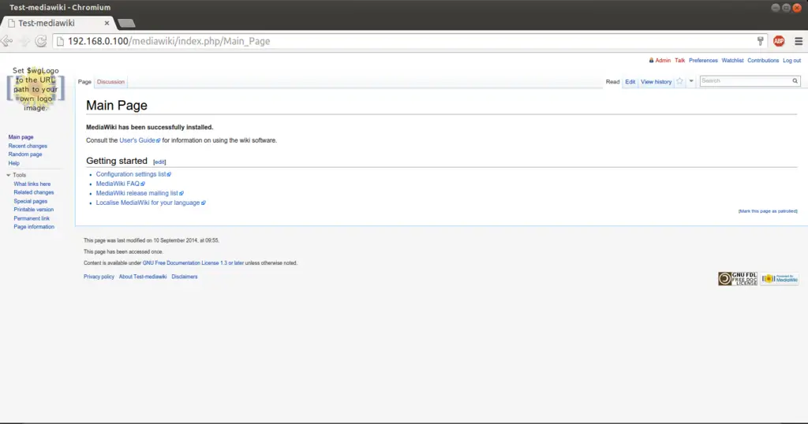Open MediaWiki FAQ link
Image resolution: width=808 pixels, height=424 pixels.
120,184
